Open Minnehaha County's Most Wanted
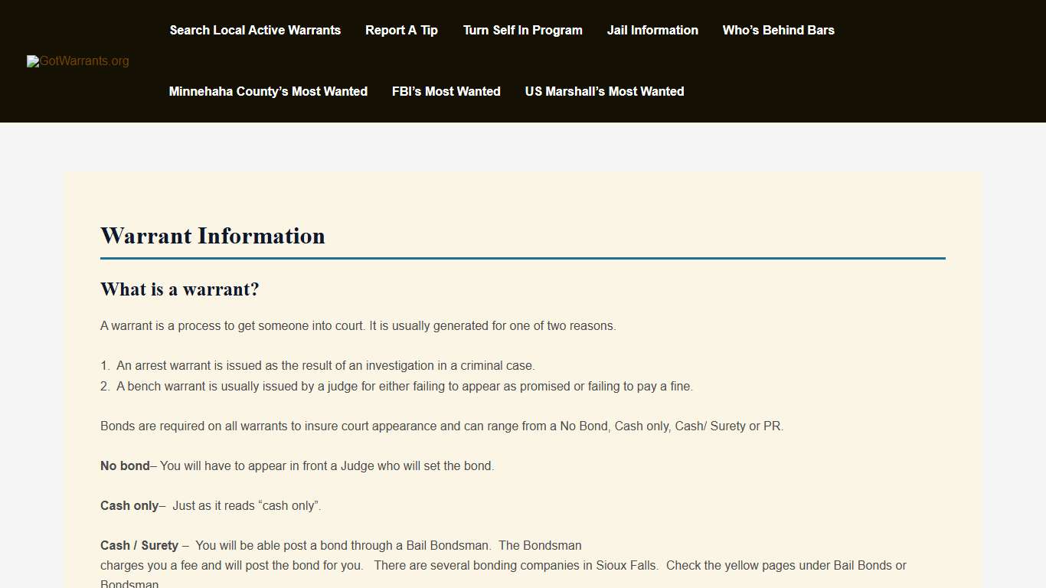 coord(268,91)
